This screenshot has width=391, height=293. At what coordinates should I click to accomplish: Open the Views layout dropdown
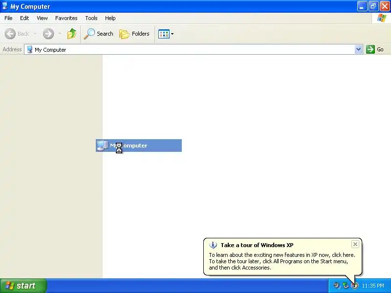[166, 34]
